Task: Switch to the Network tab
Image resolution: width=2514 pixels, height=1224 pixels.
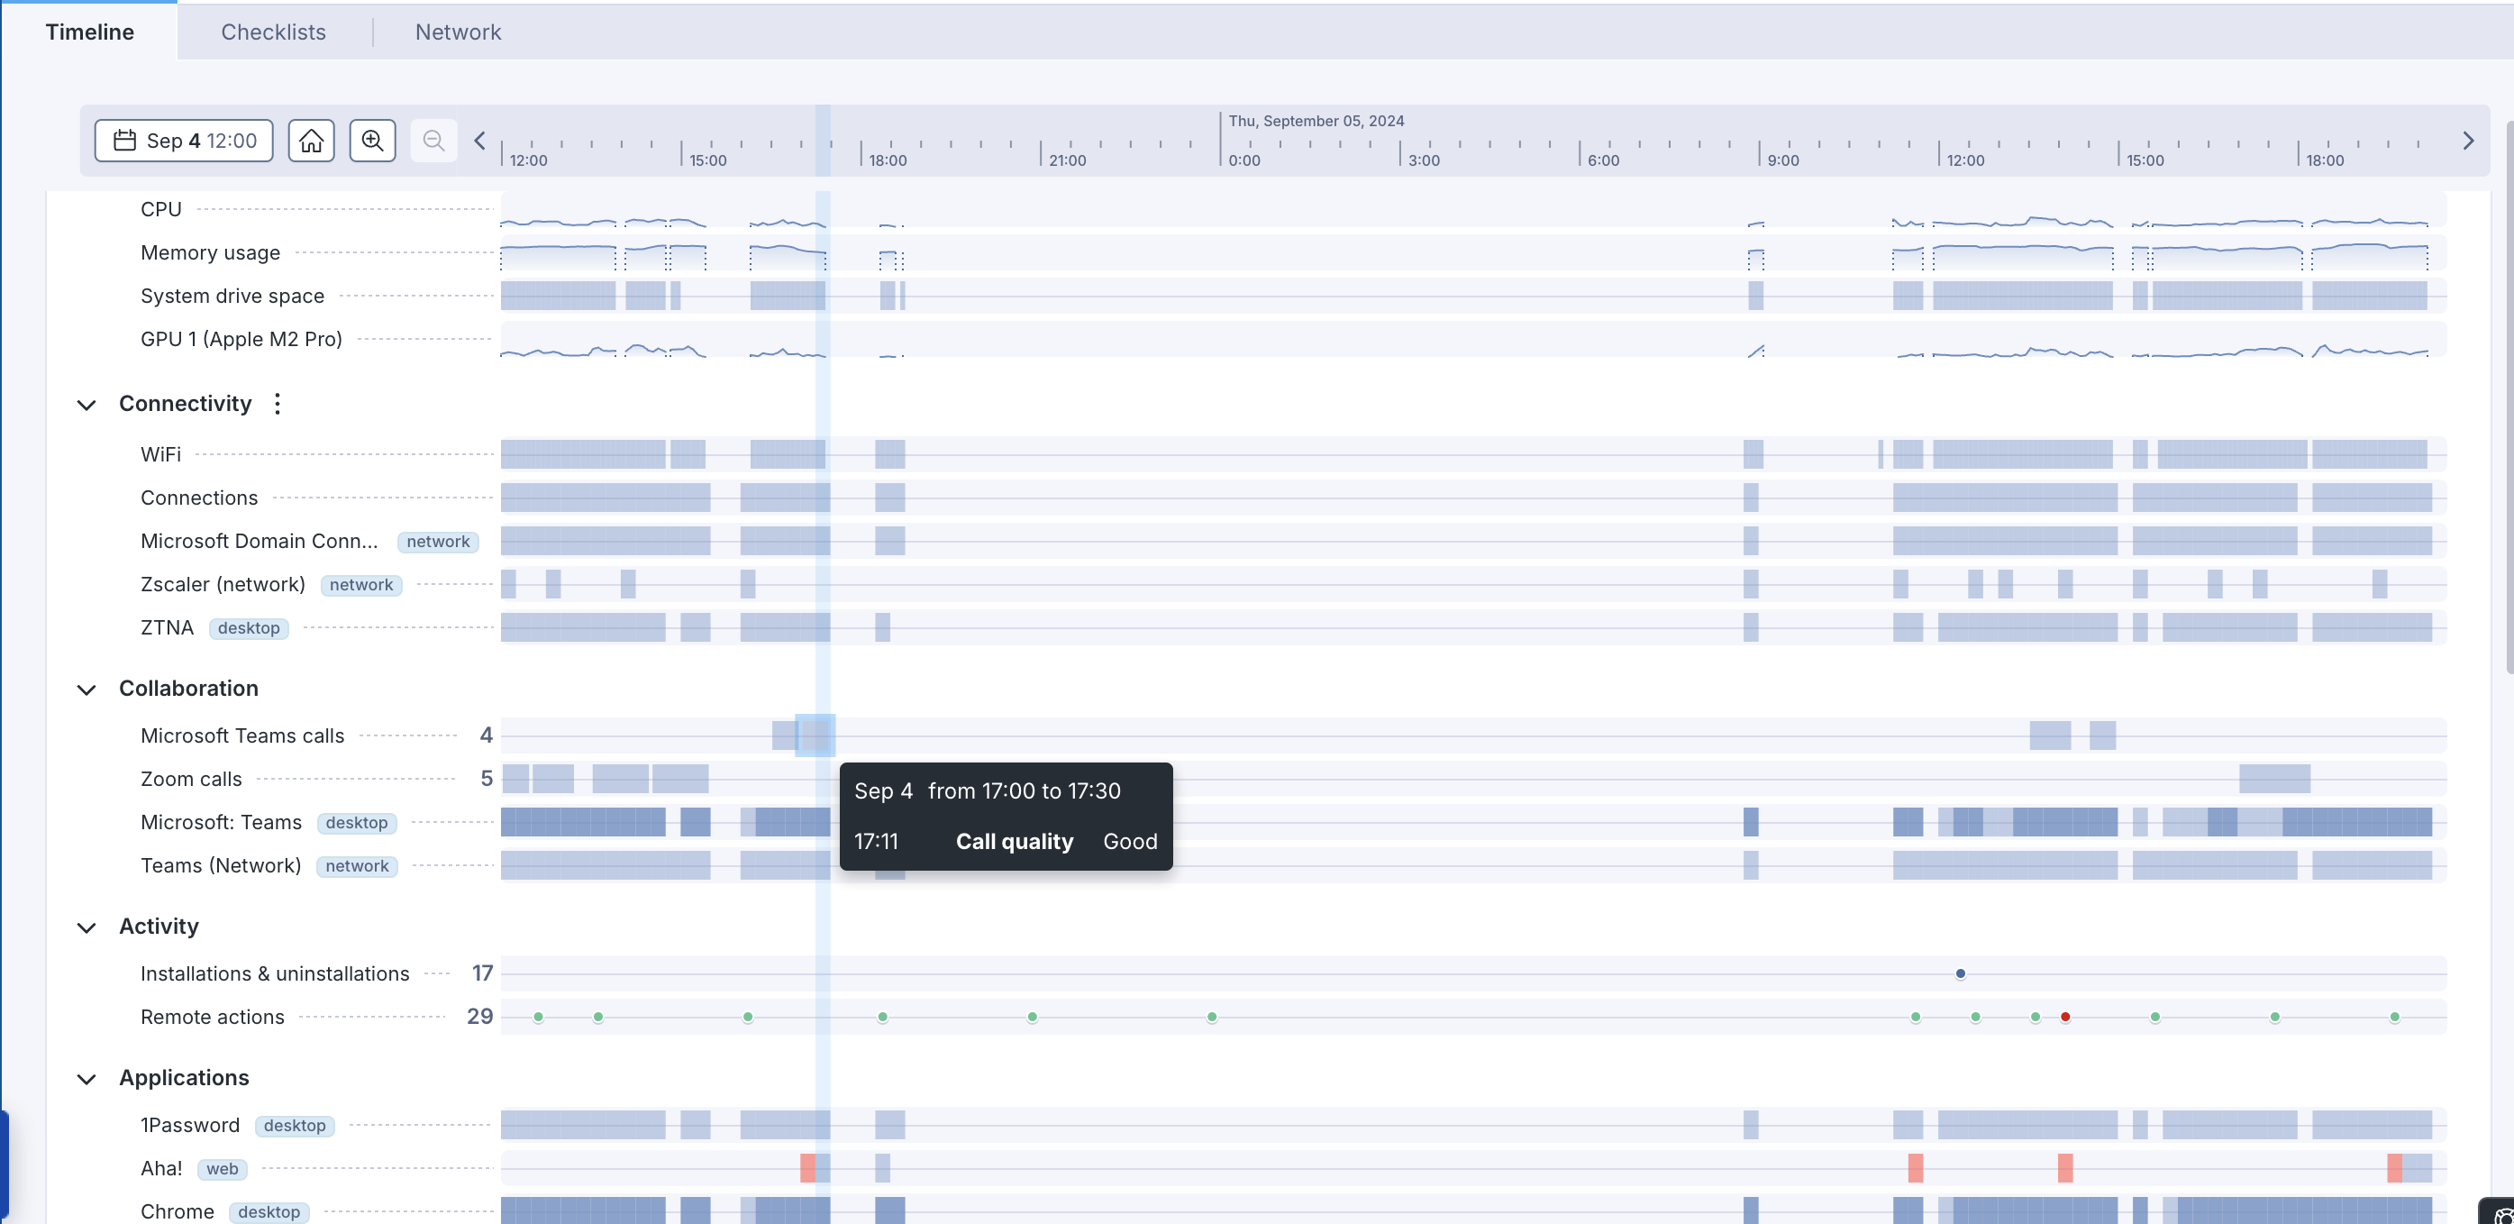Action: click(458, 32)
